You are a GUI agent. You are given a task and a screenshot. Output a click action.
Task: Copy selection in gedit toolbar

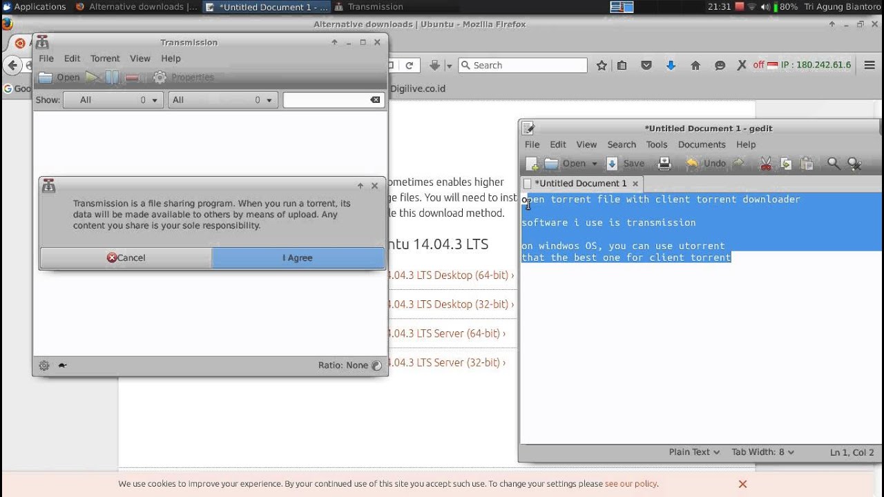tap(786, 164)
